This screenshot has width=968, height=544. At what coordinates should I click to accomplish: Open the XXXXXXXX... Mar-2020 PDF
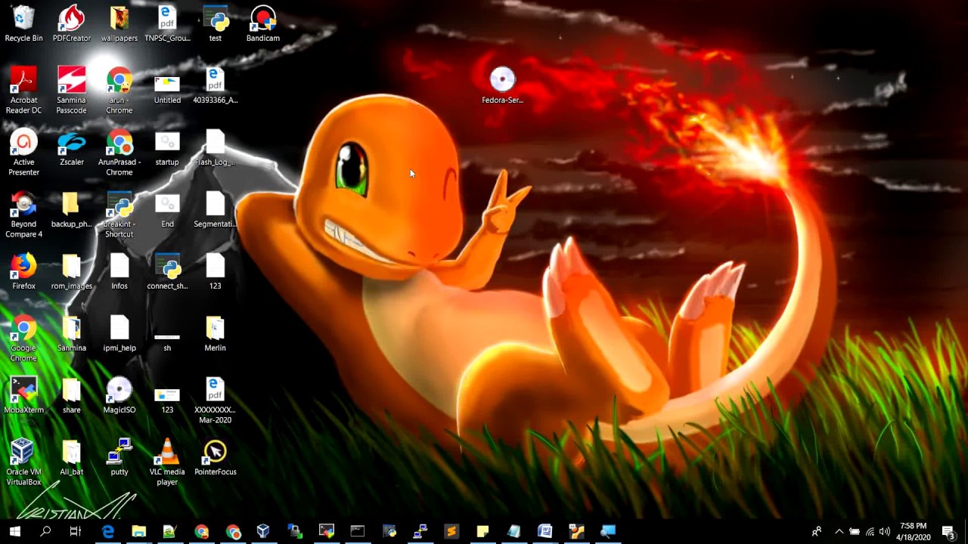pyautogui.click(x=216, y=400)
